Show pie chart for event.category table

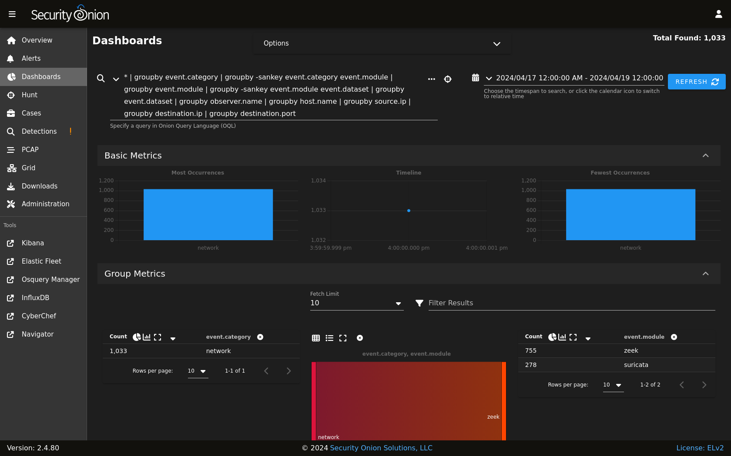click(137, 337)
